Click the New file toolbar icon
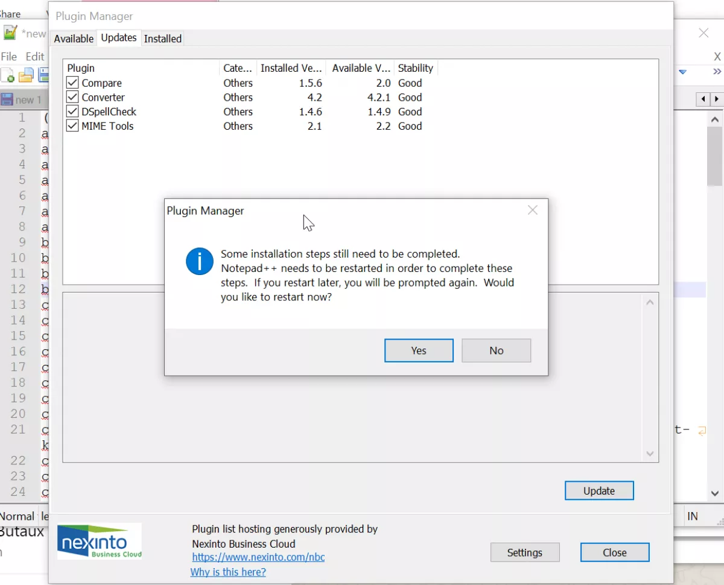724x585 pixels. pyautogui.click(x=8, y=75)
